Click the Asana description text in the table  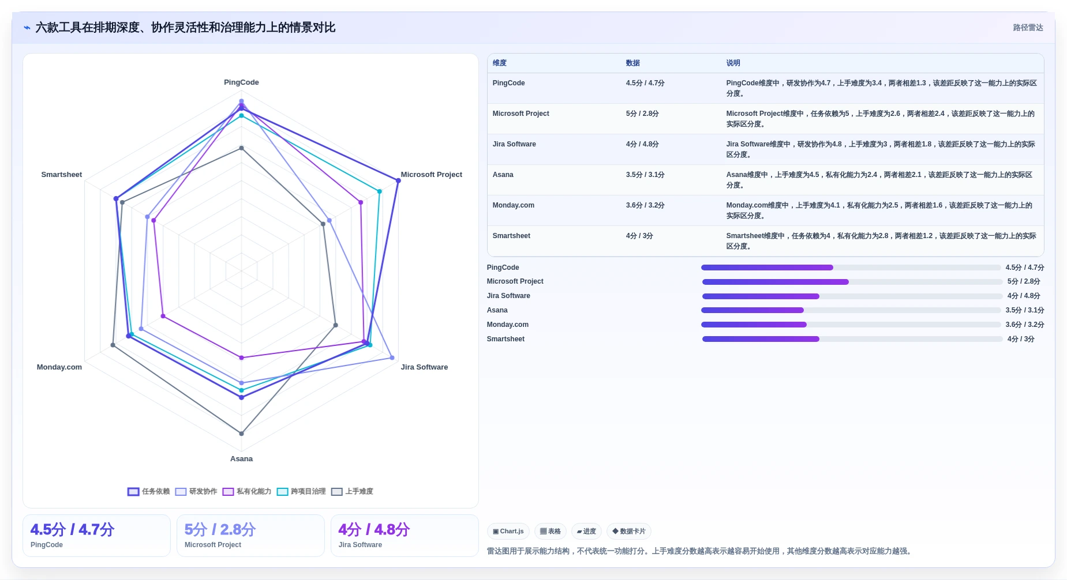(879, 180)
